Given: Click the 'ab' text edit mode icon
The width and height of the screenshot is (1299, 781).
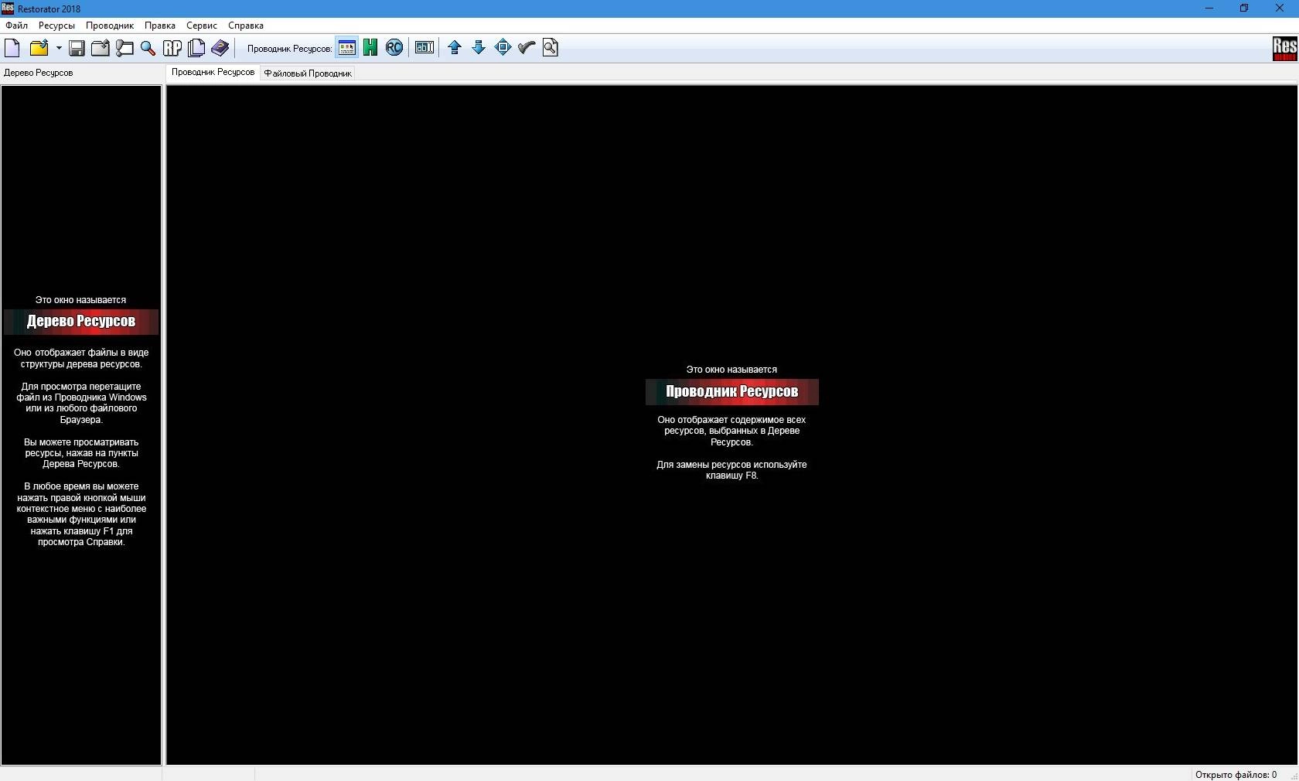Looking at the screenshot, I should pyautogui.click(x=424, y=48).
